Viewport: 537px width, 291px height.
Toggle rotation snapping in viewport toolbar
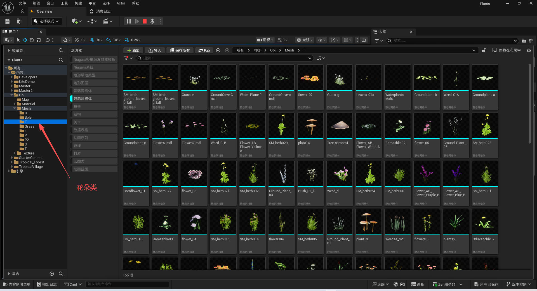click(x=109, y=40)
